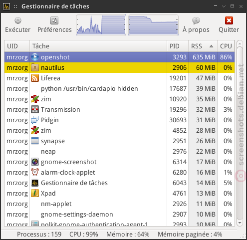Select the Transmission process name
The width and height of the screenshot is (247, 240).
pyautogui.click(x=60, y=110)
